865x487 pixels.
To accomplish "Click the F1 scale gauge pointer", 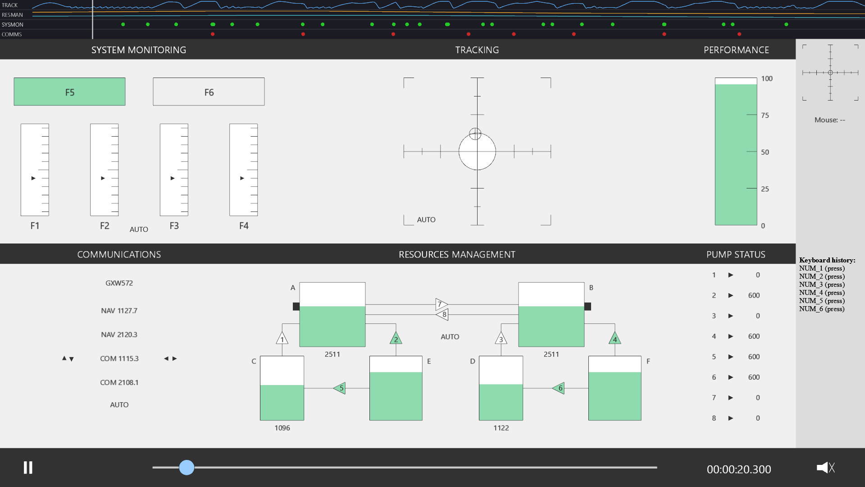I will [33, 178].
